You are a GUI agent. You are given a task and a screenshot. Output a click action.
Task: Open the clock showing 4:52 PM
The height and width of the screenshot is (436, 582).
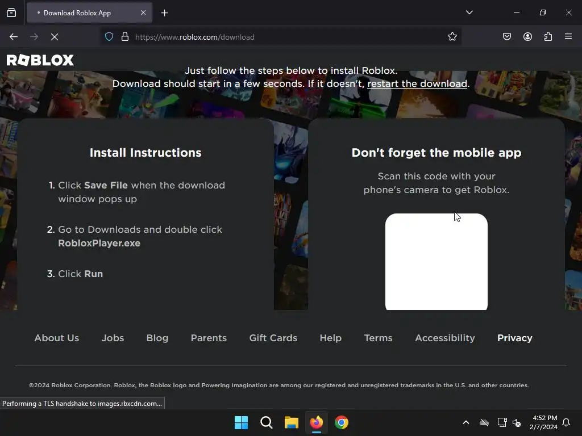tap(543, 422)
